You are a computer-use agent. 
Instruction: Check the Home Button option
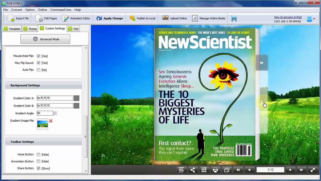pyautogui.click(x=38, y=155)
